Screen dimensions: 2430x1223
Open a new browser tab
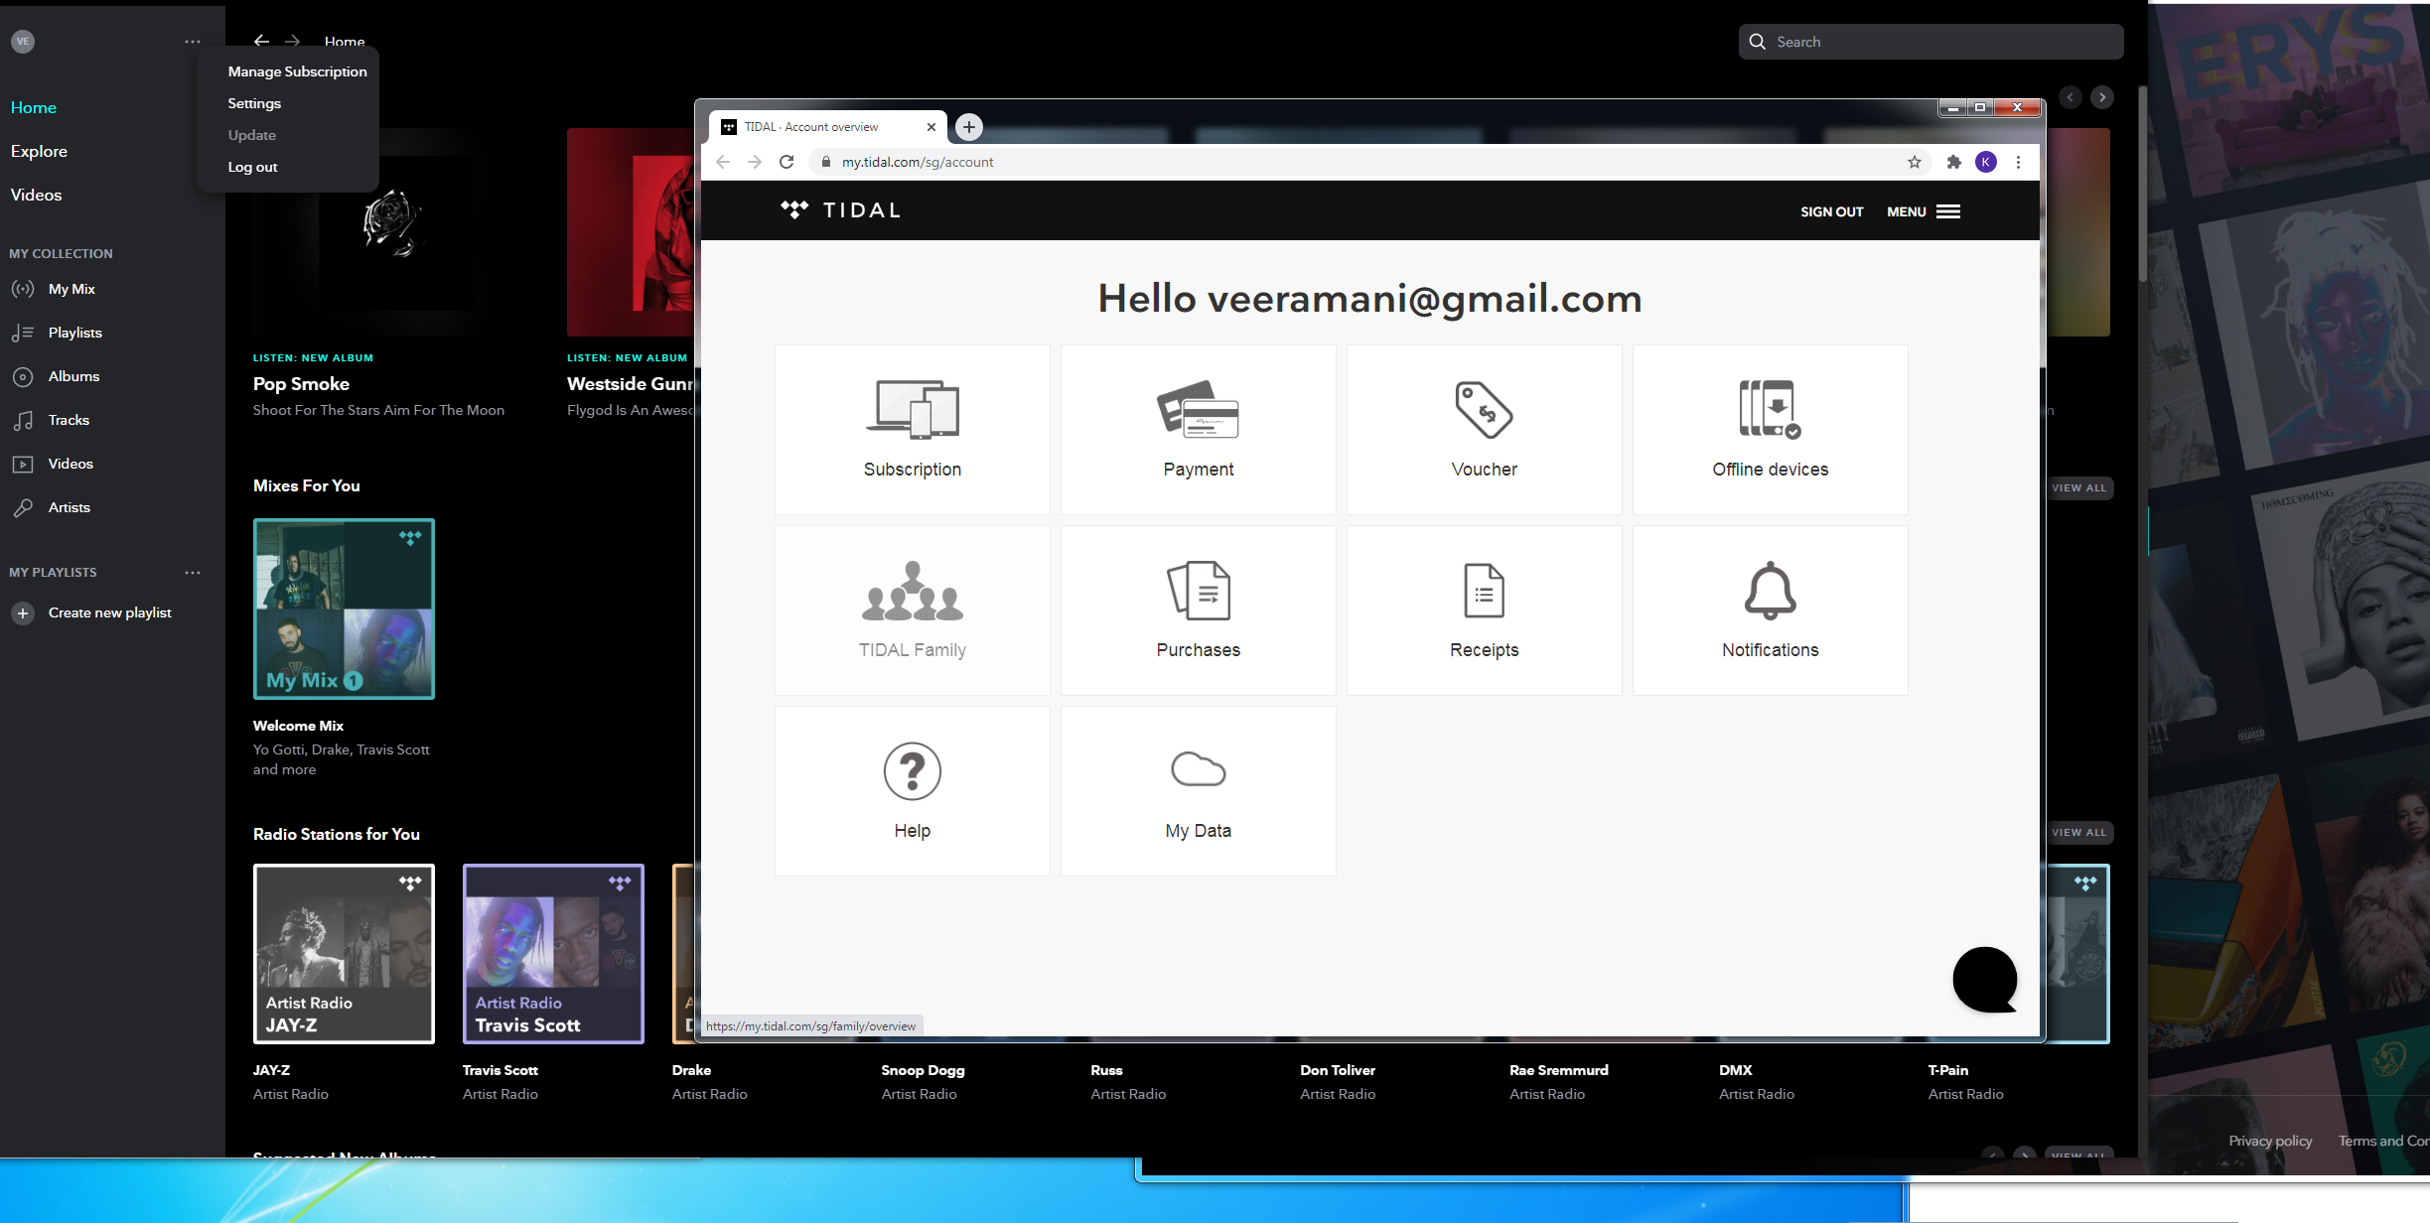click(969, 127)
